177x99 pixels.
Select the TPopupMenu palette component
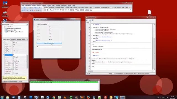tap(51, 10)
